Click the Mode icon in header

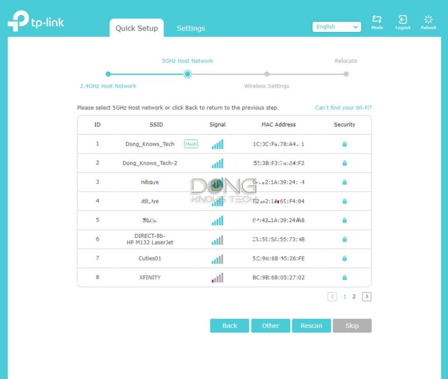click(x=377, y=20)
